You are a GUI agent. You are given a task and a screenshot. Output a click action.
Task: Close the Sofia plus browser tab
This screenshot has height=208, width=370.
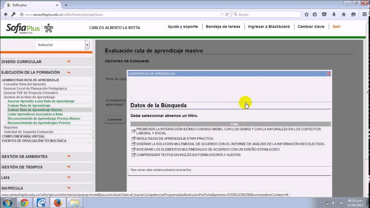click(x=57, y=5)
